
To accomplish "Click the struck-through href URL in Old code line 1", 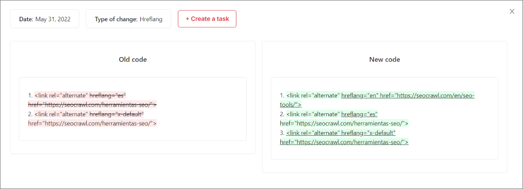I will pos(92,104).
